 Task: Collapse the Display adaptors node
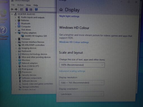click(16, 33)
